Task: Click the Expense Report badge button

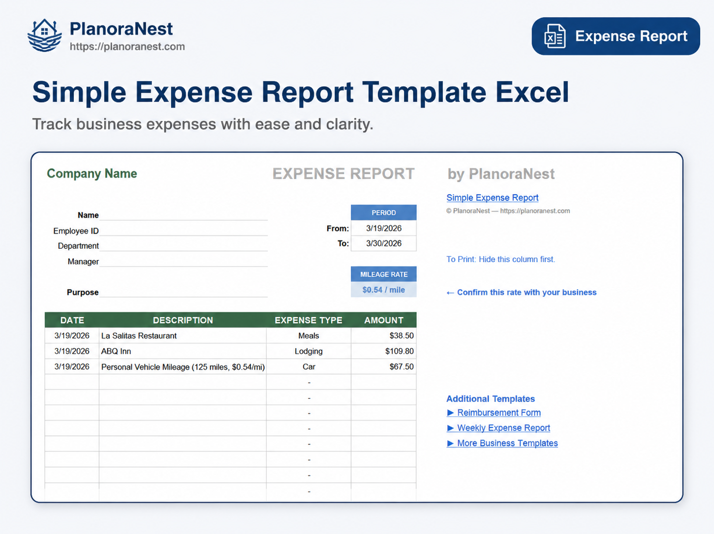Action: pyautogui.click(x=616, y=36)
